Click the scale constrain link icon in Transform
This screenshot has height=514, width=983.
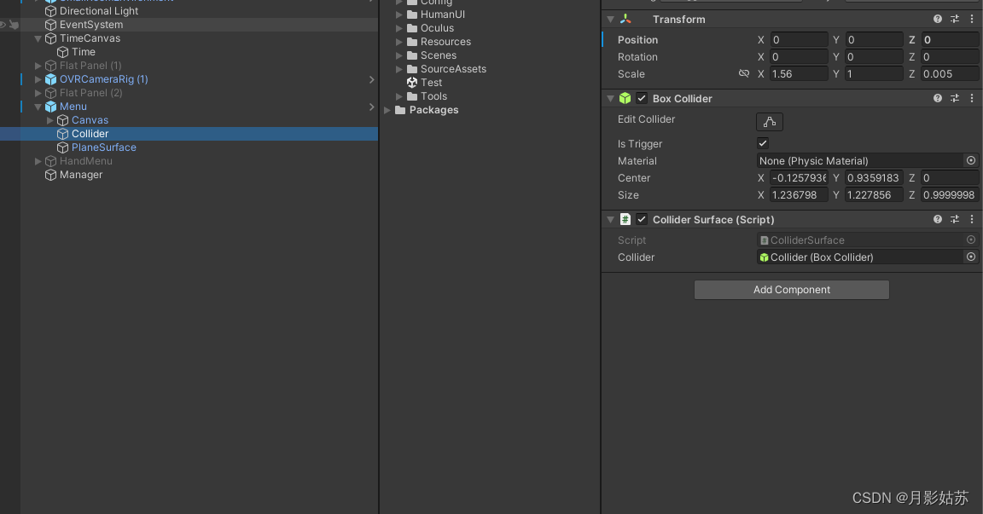tap(744, 73)
